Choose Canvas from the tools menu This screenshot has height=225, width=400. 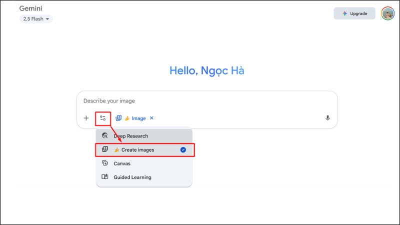pos(122,163)
